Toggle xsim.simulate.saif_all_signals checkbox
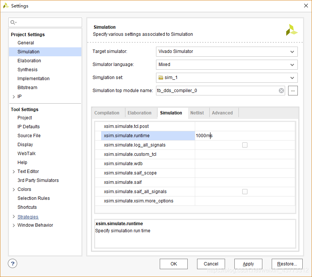 tap(245, 192)
